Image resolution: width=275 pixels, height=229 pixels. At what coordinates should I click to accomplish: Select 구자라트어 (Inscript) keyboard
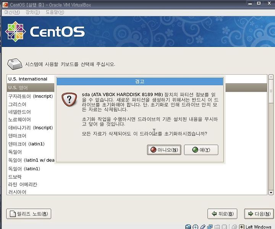pyautogui.click(x=31, y=96)
